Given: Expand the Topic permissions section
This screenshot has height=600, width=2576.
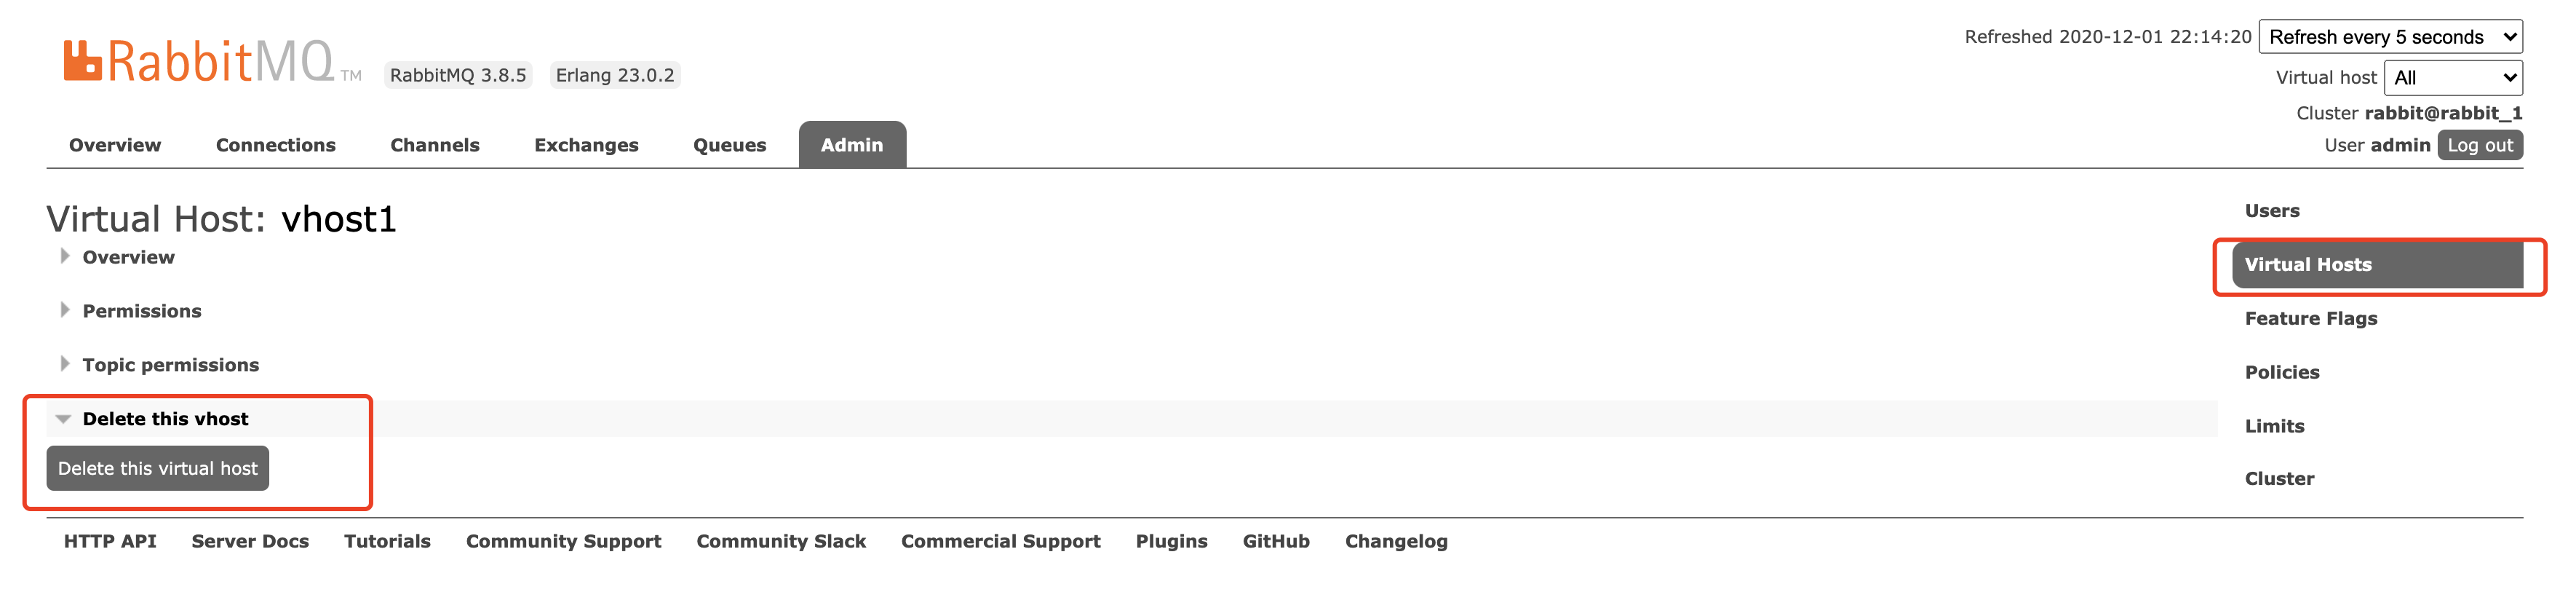Looking at the screenshot, I should [170, 364].
